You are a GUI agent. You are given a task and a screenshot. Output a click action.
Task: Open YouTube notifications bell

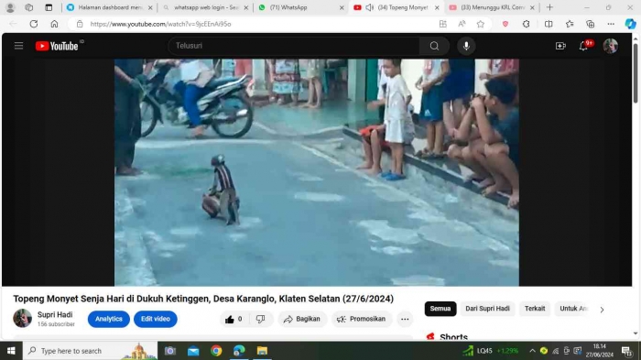(x=584, y=46)
